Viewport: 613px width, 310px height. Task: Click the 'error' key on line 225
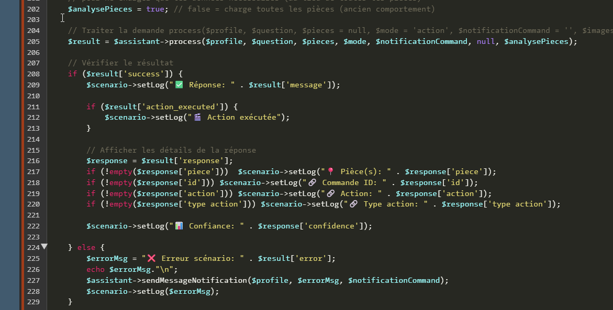pyautogui.click(x=311, y=258)
